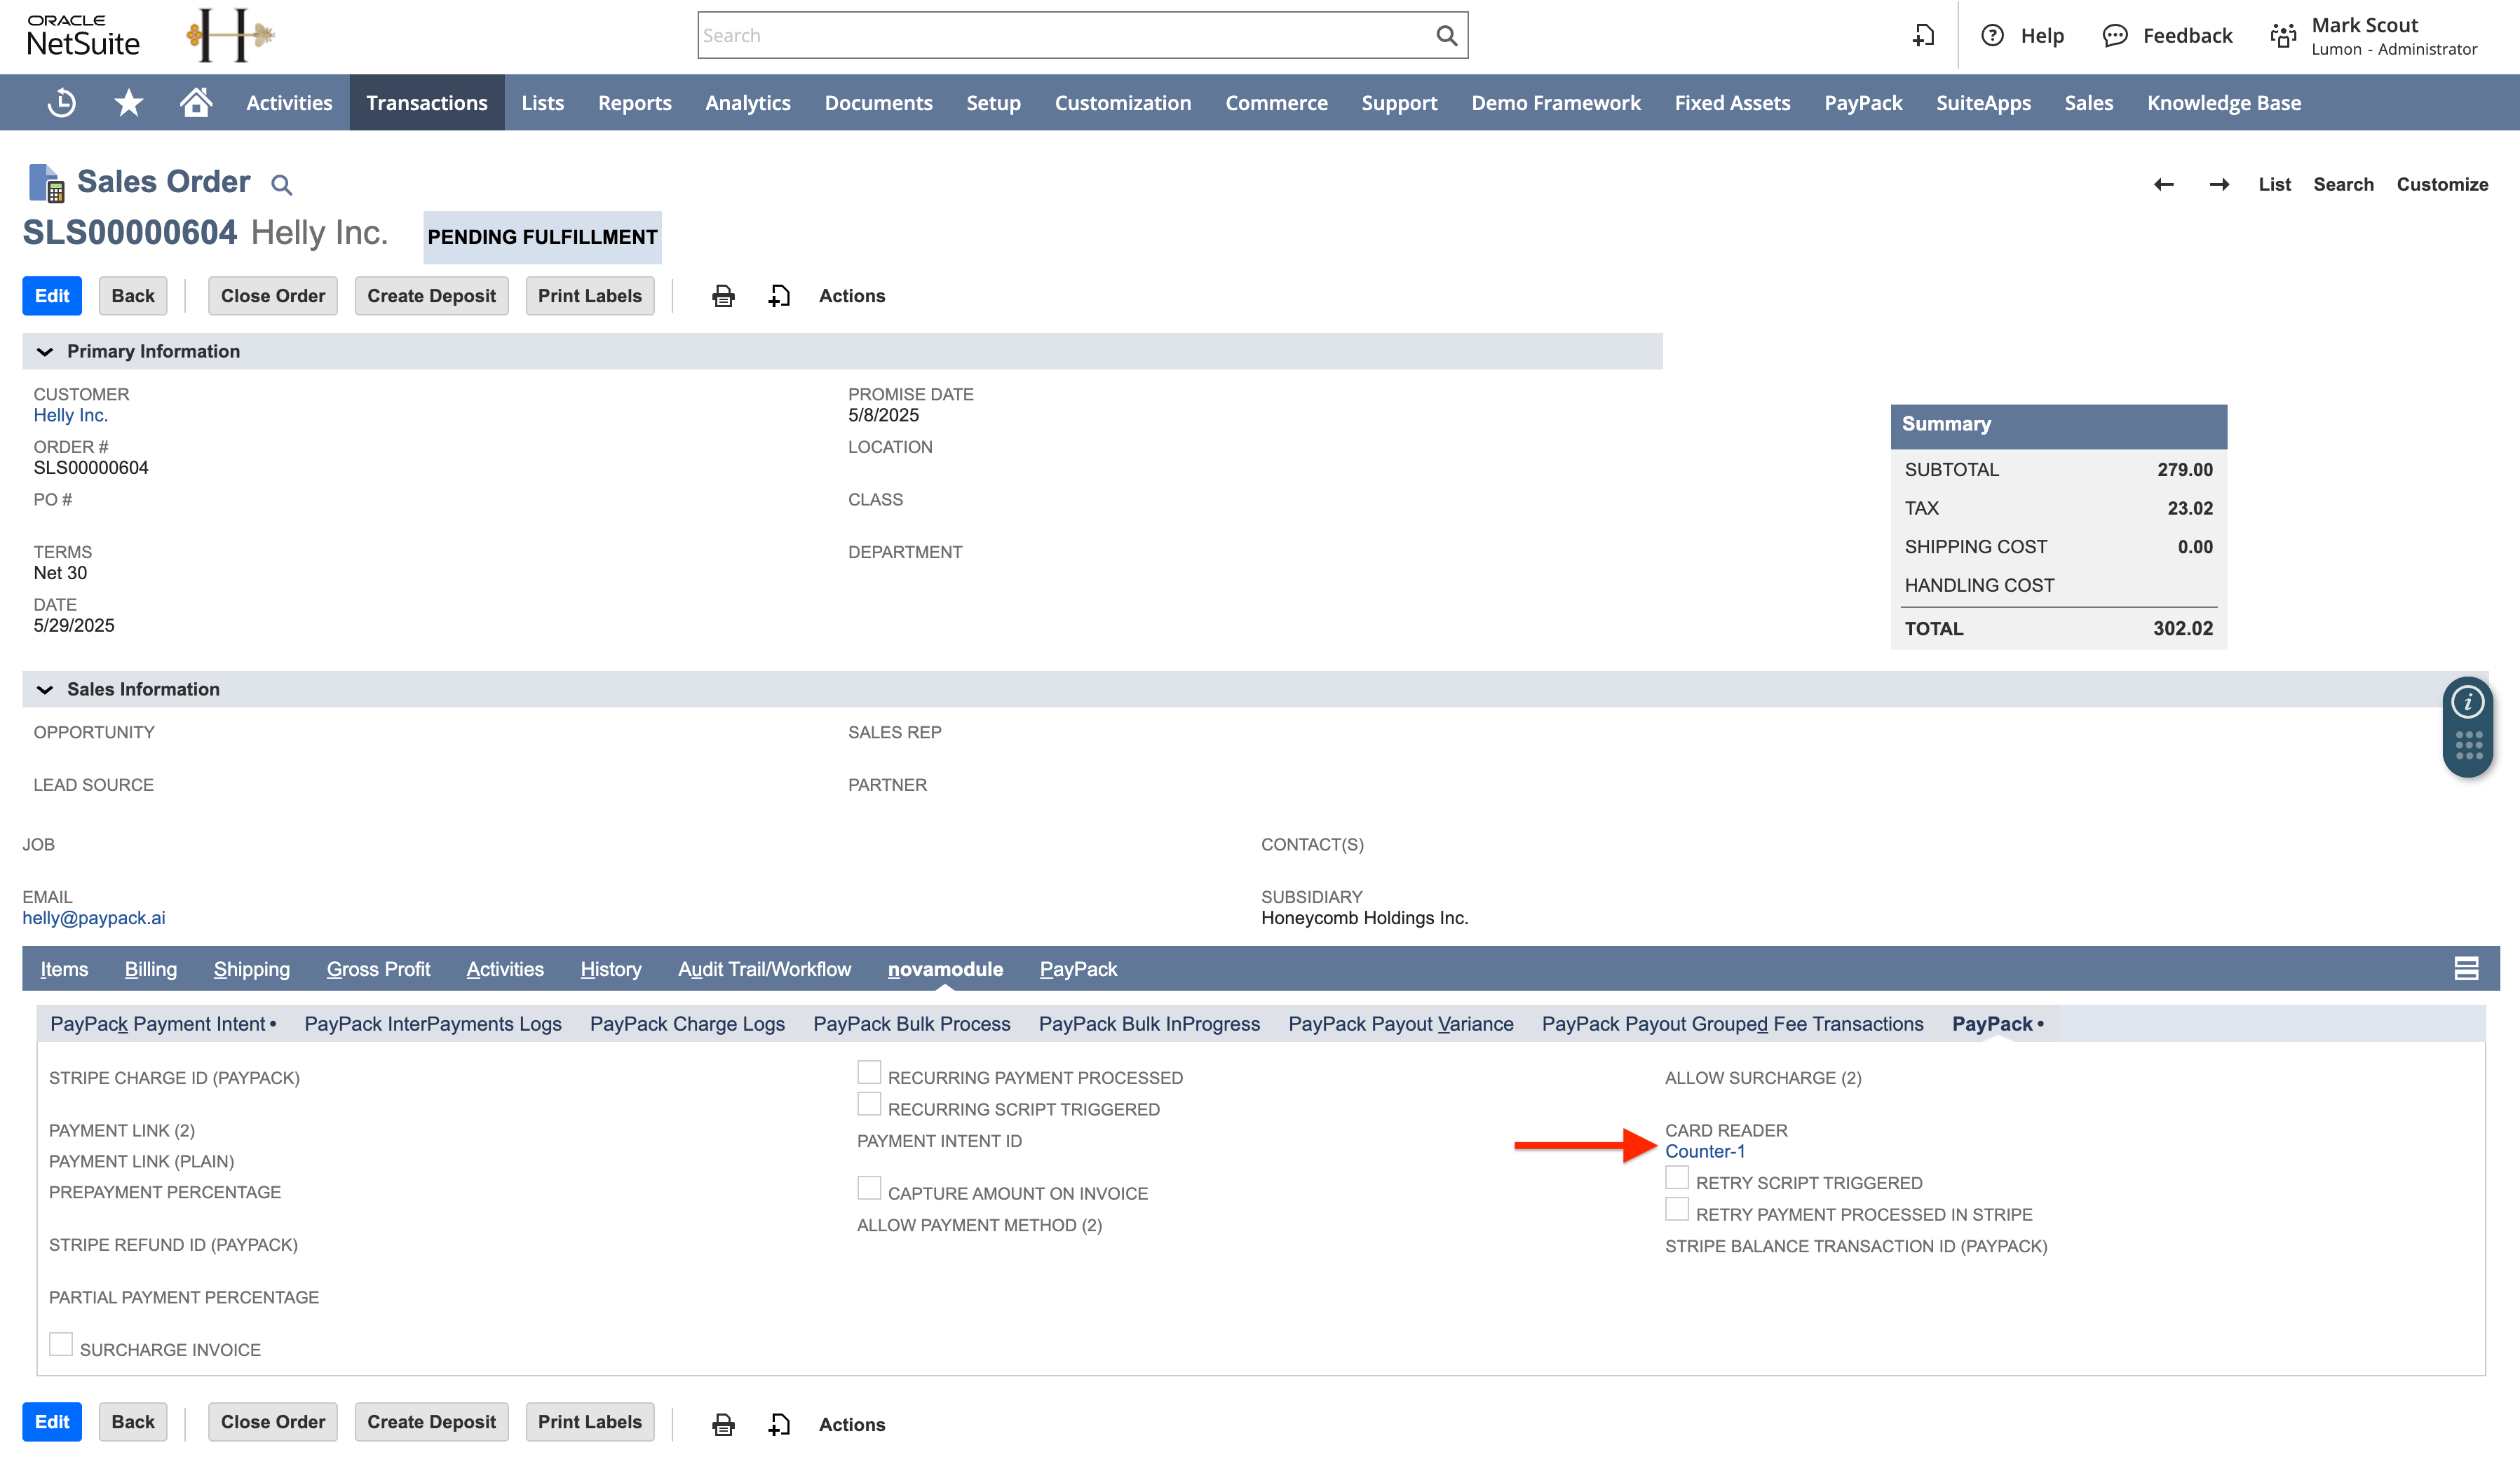Switch to the Billing subtab
This screenshot has width=2520, height=1464.
point(150,969)
